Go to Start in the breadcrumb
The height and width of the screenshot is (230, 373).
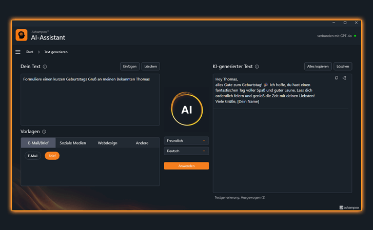click(x=30, y=52)
